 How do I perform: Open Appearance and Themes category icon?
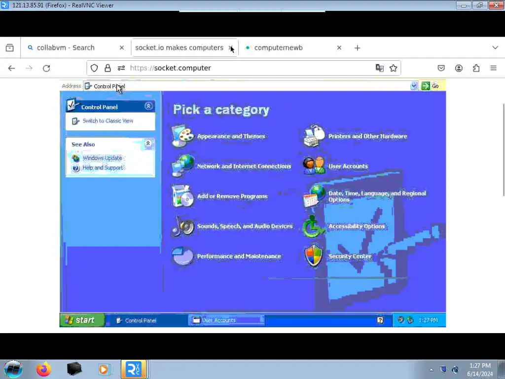point(182,136)
